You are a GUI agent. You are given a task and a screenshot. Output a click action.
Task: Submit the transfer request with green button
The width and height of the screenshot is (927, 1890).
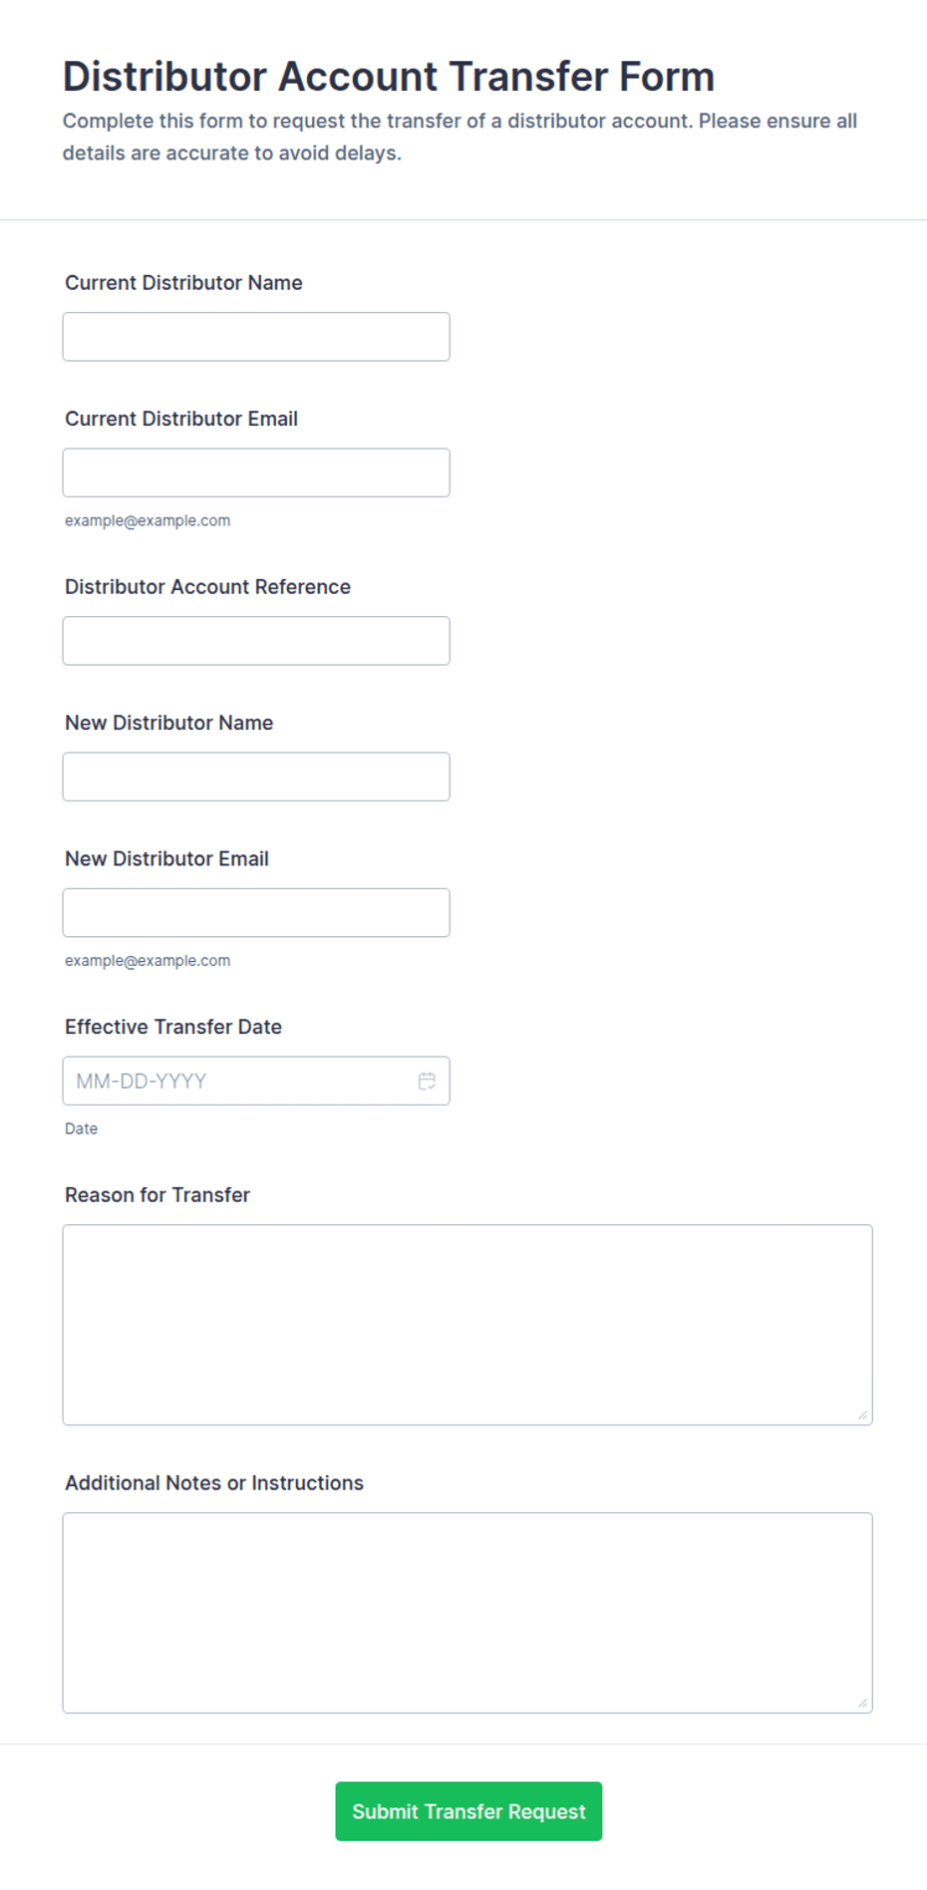pyautogui.click(x=468, y=1811)
